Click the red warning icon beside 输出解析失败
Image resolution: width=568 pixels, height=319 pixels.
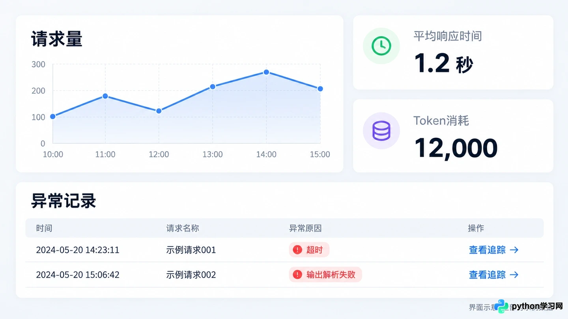click(297, 274)
